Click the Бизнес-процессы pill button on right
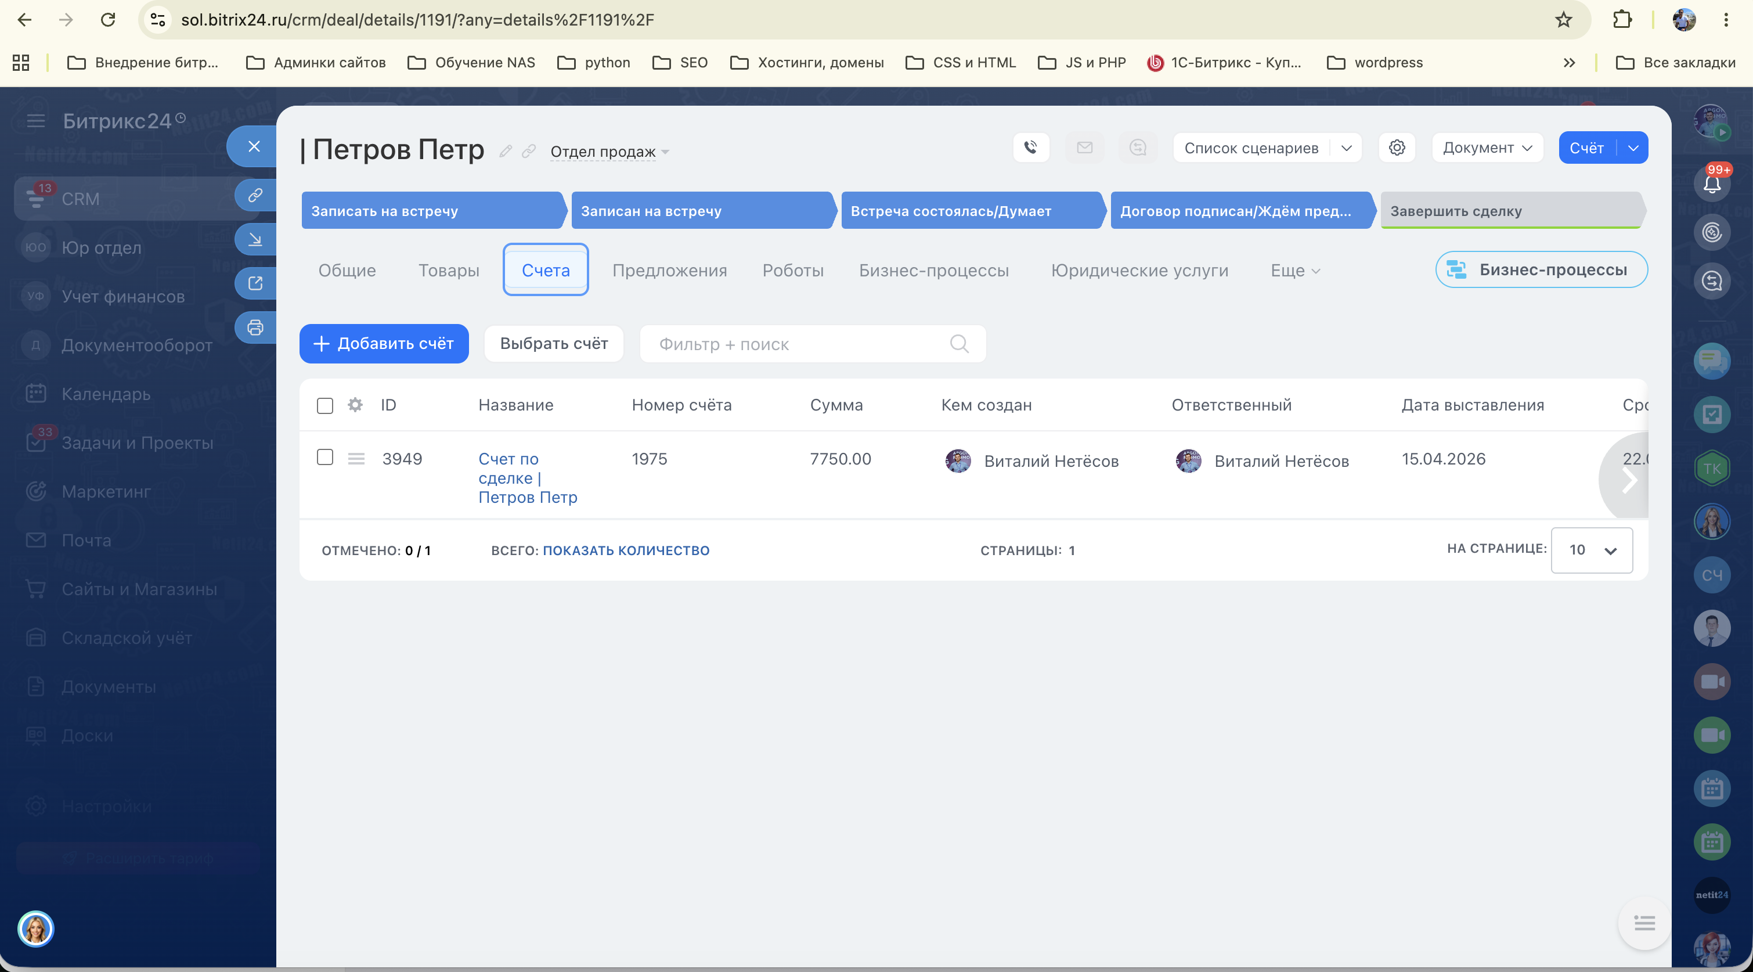Image resolution: width=1753 pixels, height=972 pixels. pyautogui.click(x=1541, y=269)
